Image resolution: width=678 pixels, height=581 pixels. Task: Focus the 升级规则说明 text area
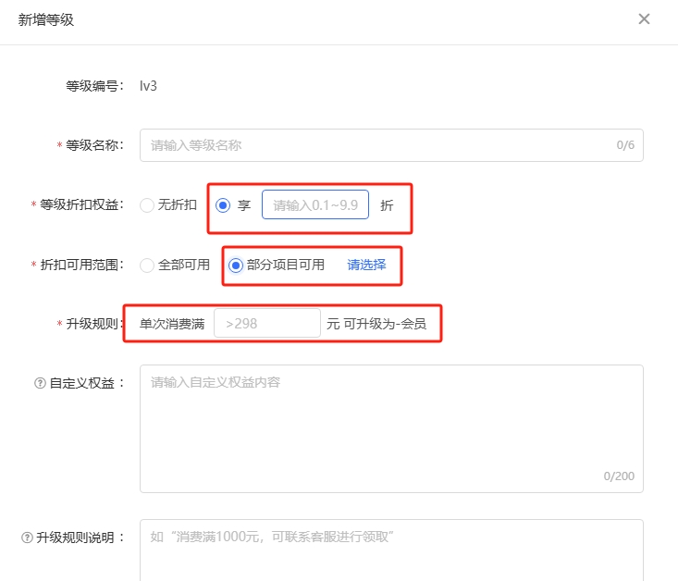coord(391,550)
